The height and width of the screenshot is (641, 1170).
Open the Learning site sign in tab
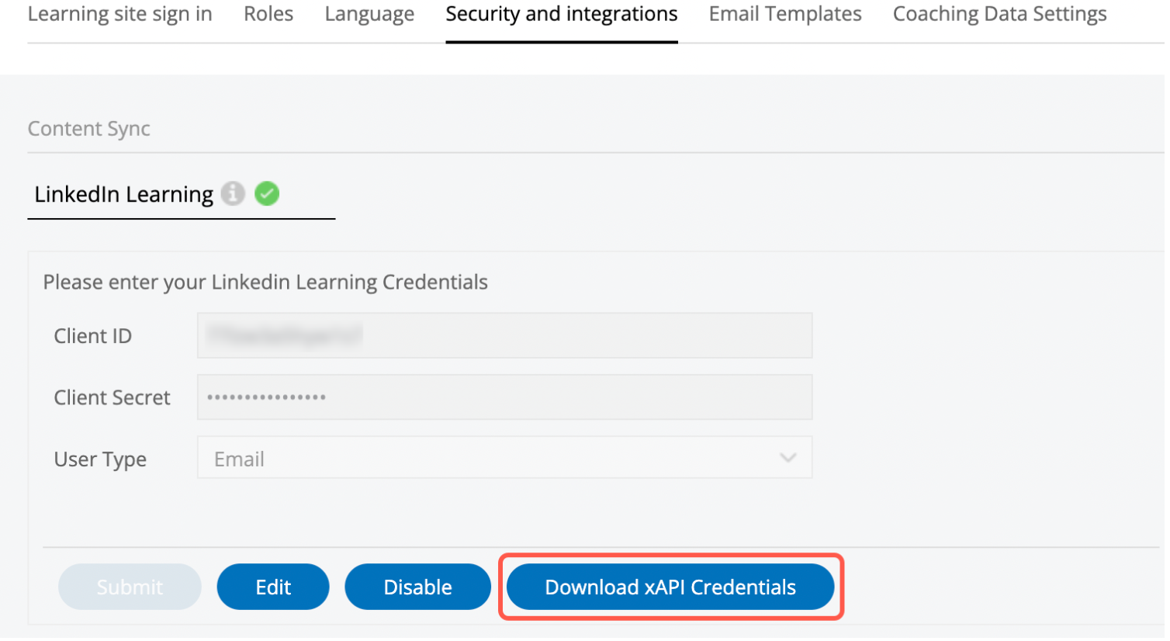click(x=119, y=13)
